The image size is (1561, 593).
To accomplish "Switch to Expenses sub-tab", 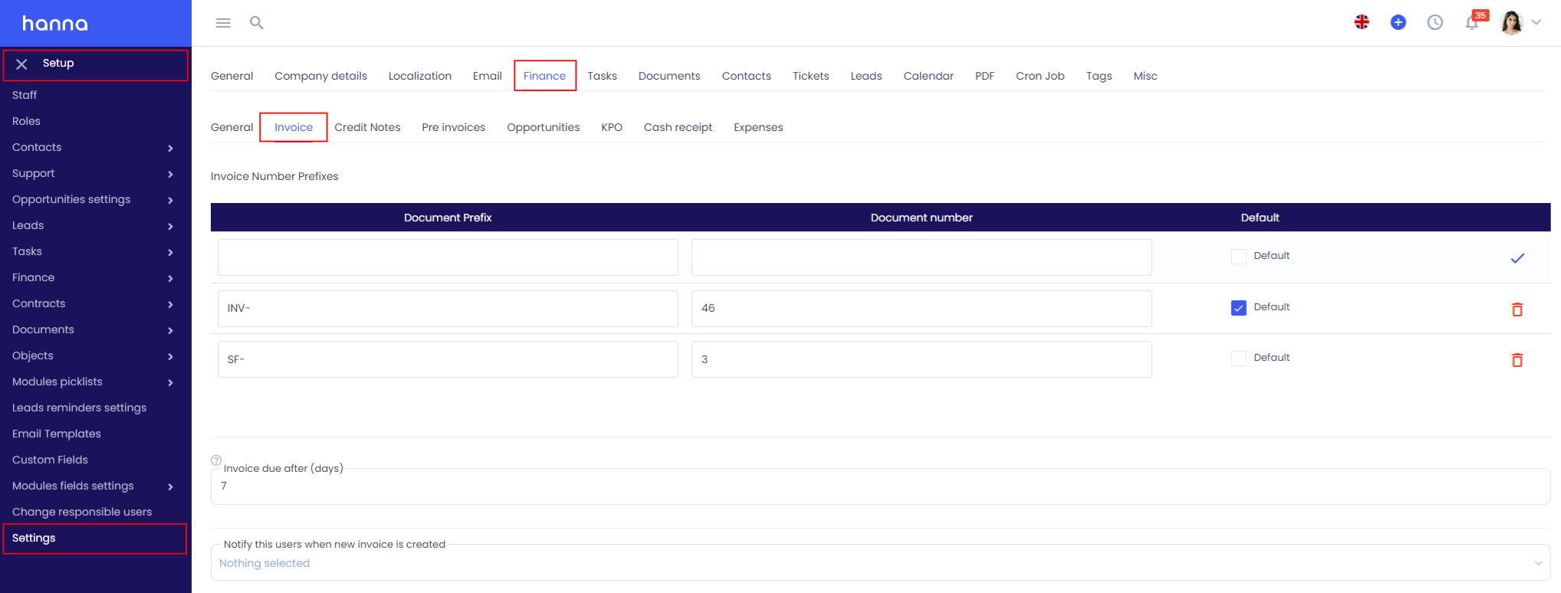I will coord(758,127).
